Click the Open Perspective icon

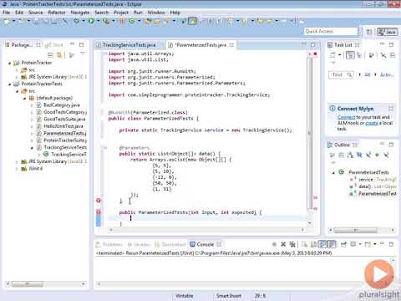[x=369, y=32]
